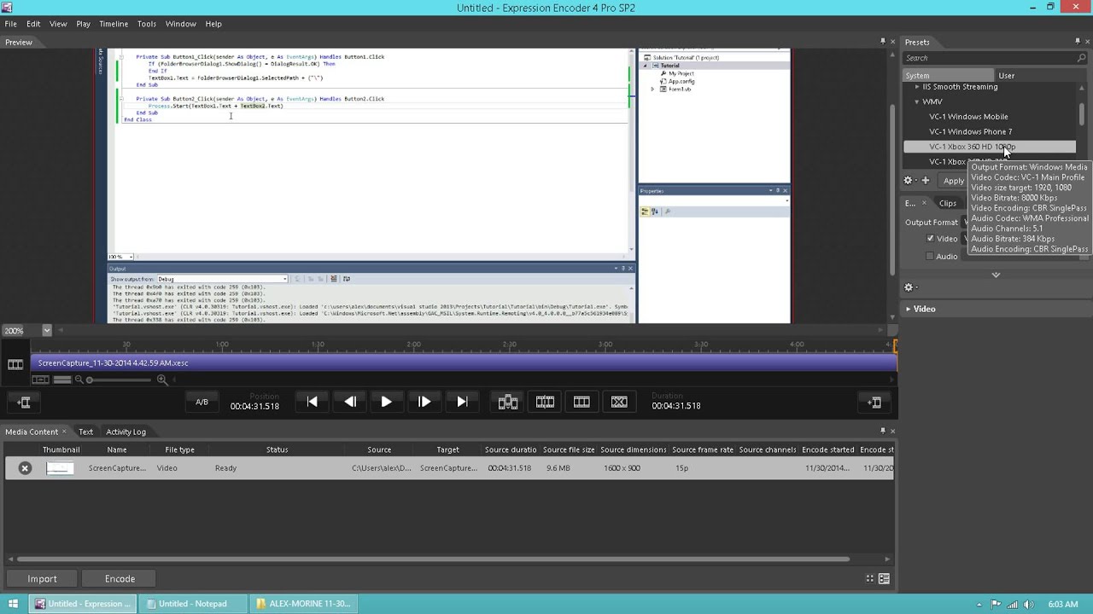The height and width of the screenshot is (614, 1093).
Task: Step to the previous frame
Action: click(x=350, y=402)
